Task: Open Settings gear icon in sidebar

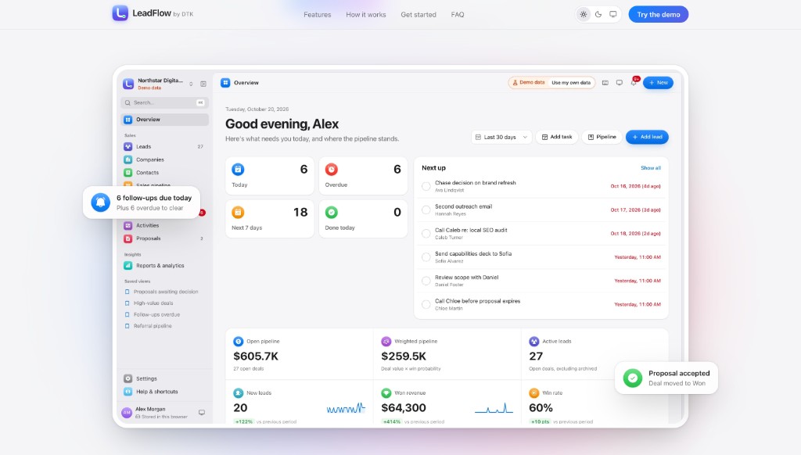Action: pyautogui.click(x=128, y=378)
